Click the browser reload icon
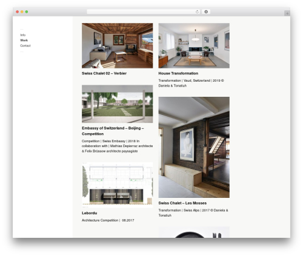The height and width of the screenshot is (256, 303). [197, 12]
